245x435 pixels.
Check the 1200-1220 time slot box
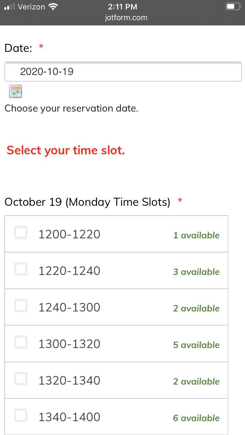tap(21, 233)
